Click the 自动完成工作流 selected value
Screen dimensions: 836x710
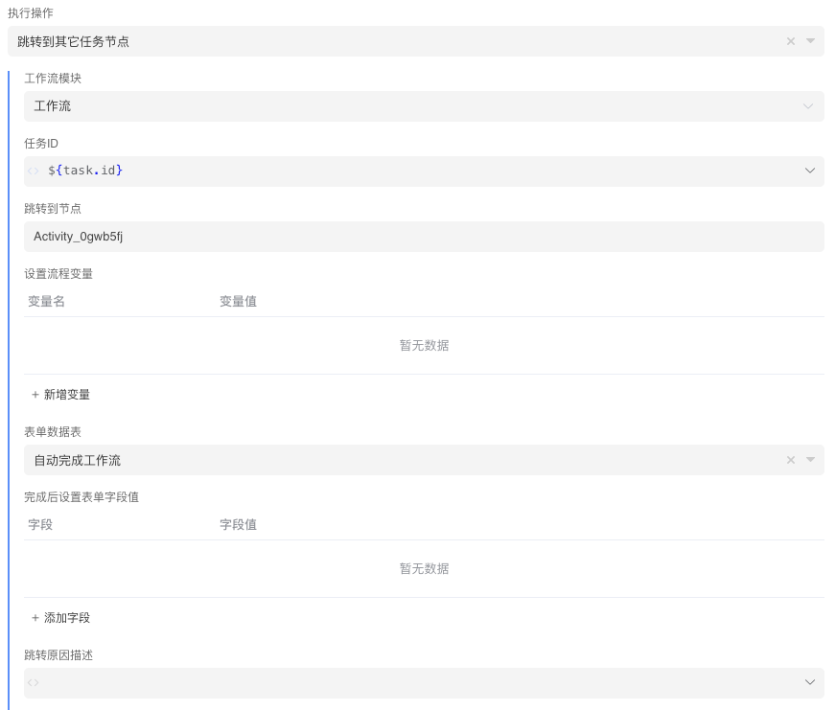(x=78, y=461)
